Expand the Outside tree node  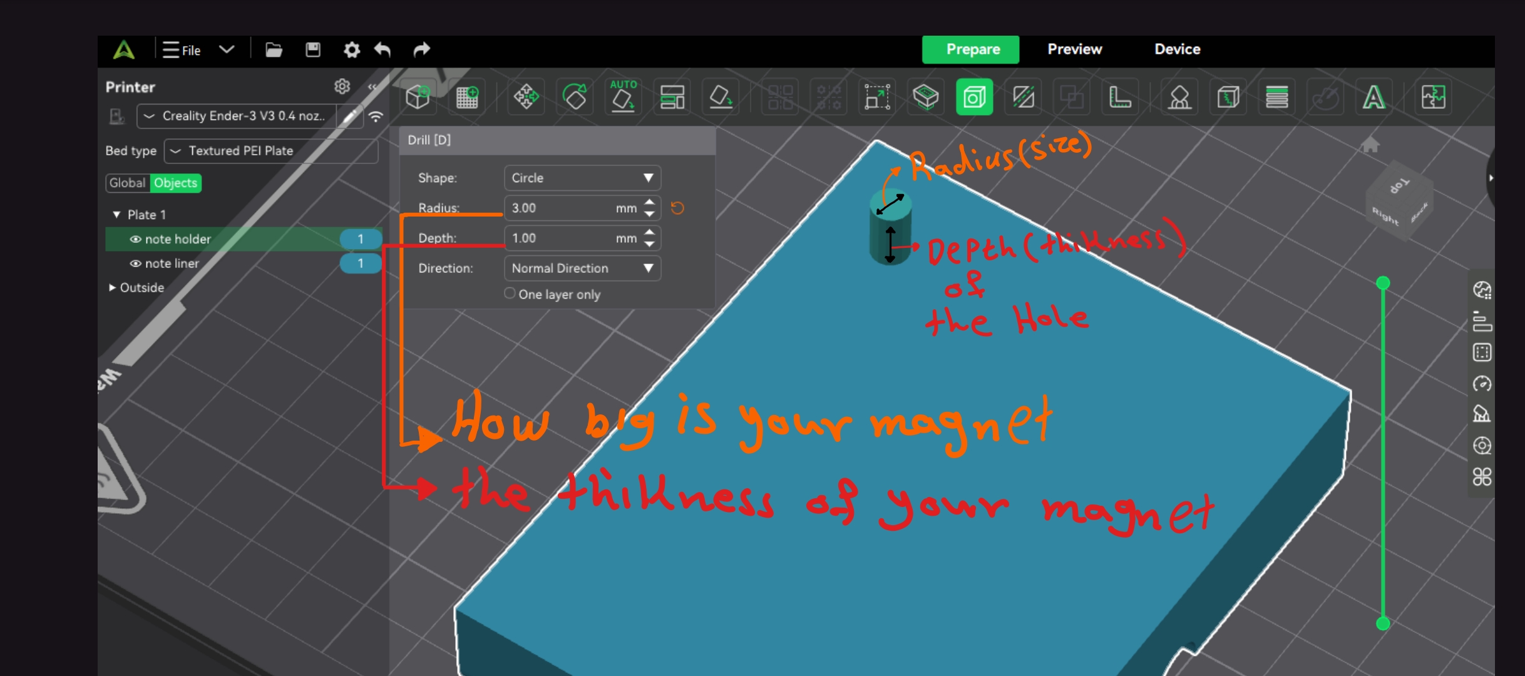[112, 287]
